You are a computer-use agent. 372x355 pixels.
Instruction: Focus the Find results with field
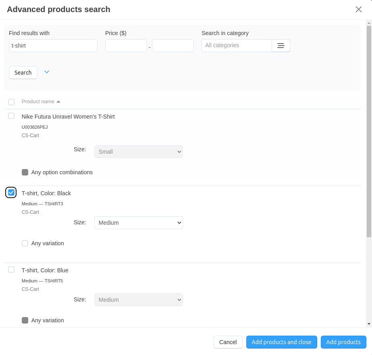coord(53,46)
